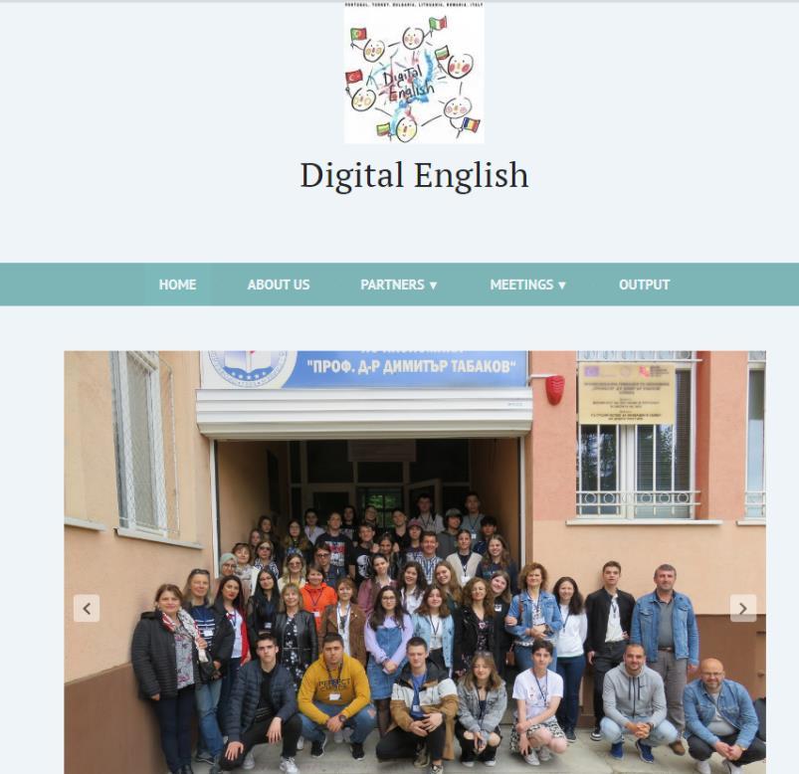The image size is (799, 774).
Task: Go to the HOME page
Action: 177,285
